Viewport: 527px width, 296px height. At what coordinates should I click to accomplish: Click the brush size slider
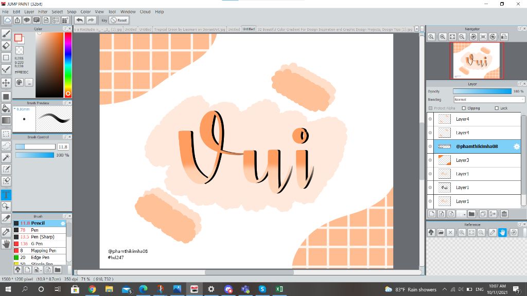(36, 146)
